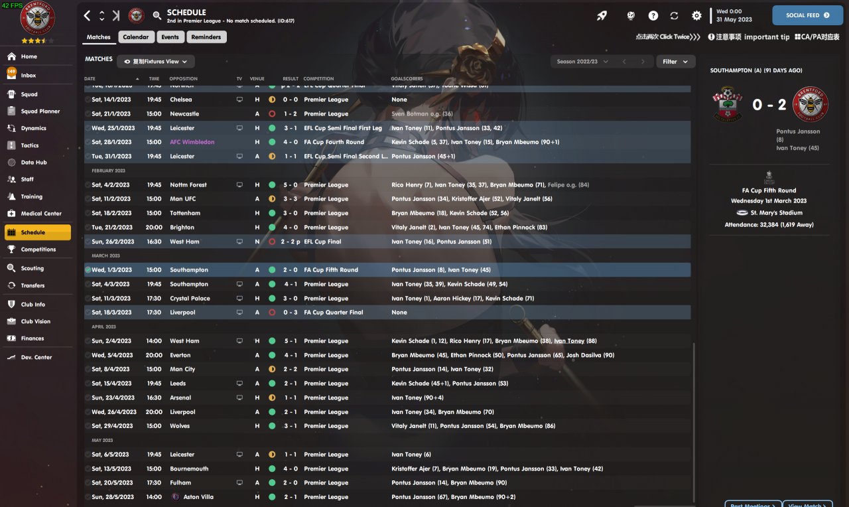849x507 pixels.
Task: Select the Everton match row circle
Action: pyautogui.click(x=88, y=355)
